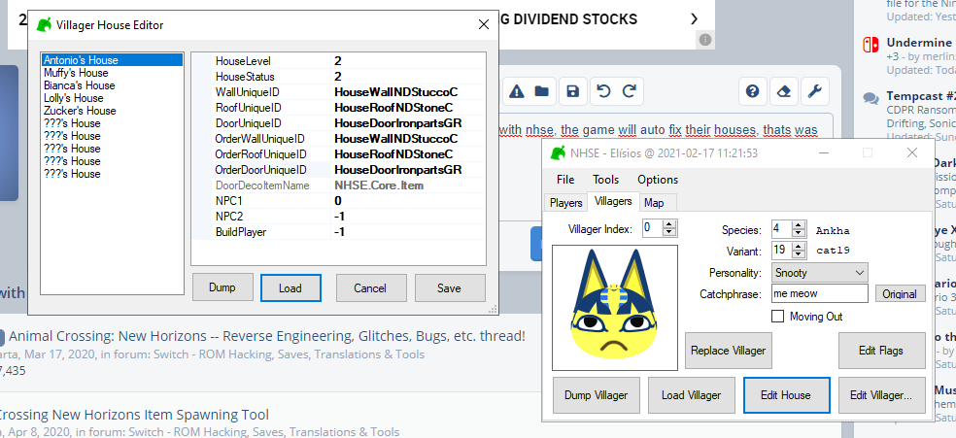Viewport: 956px width, 438px height.
Task: Open the Reverse Engineering, Glitches, Bugs thread link
Action: (267, 336)
